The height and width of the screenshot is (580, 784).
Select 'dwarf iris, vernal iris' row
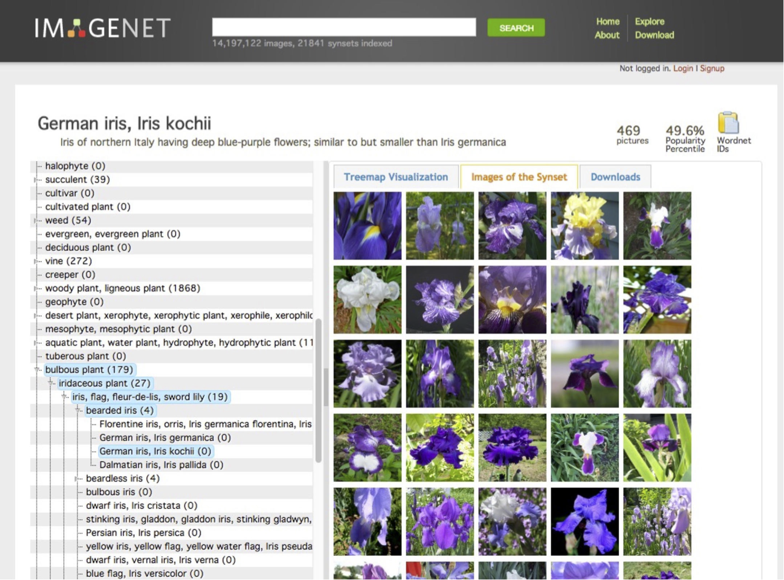160,560
